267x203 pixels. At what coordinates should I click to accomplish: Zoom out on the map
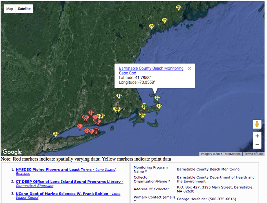[257, 144]
